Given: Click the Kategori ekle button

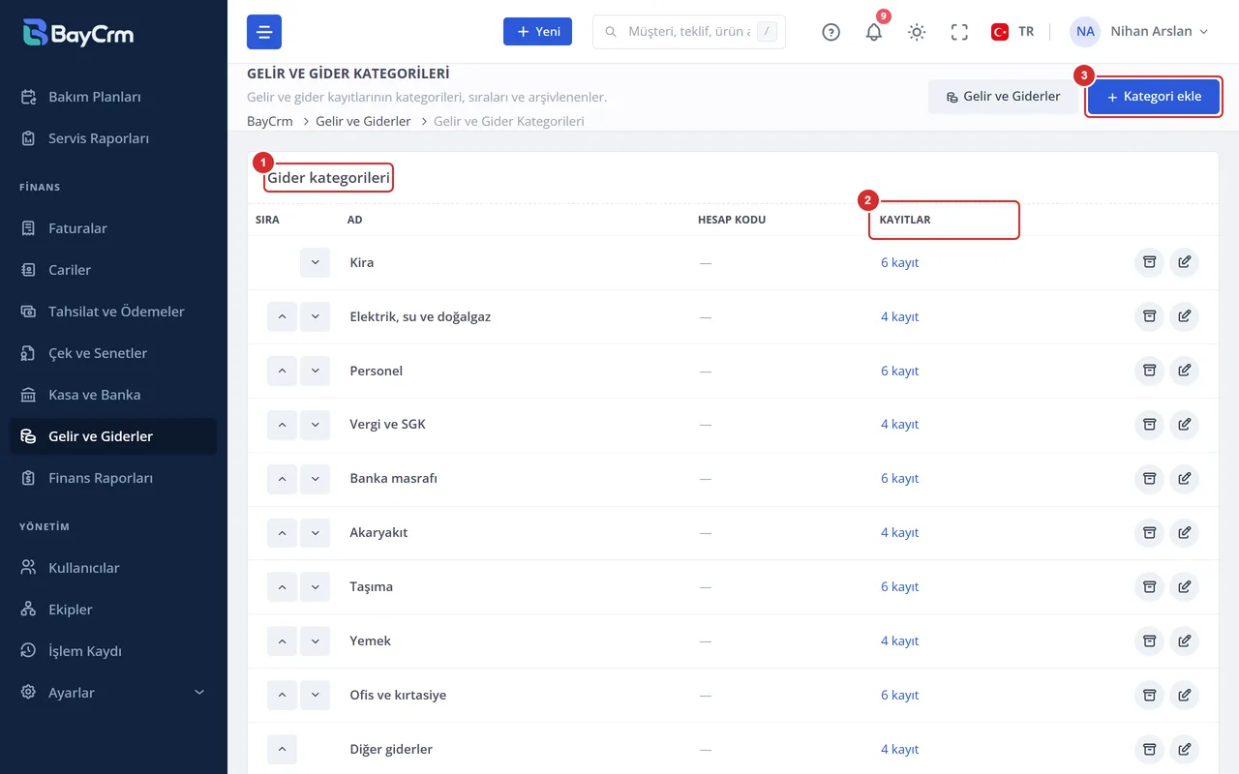Looking at the screenshot, I should [1154, 97].
